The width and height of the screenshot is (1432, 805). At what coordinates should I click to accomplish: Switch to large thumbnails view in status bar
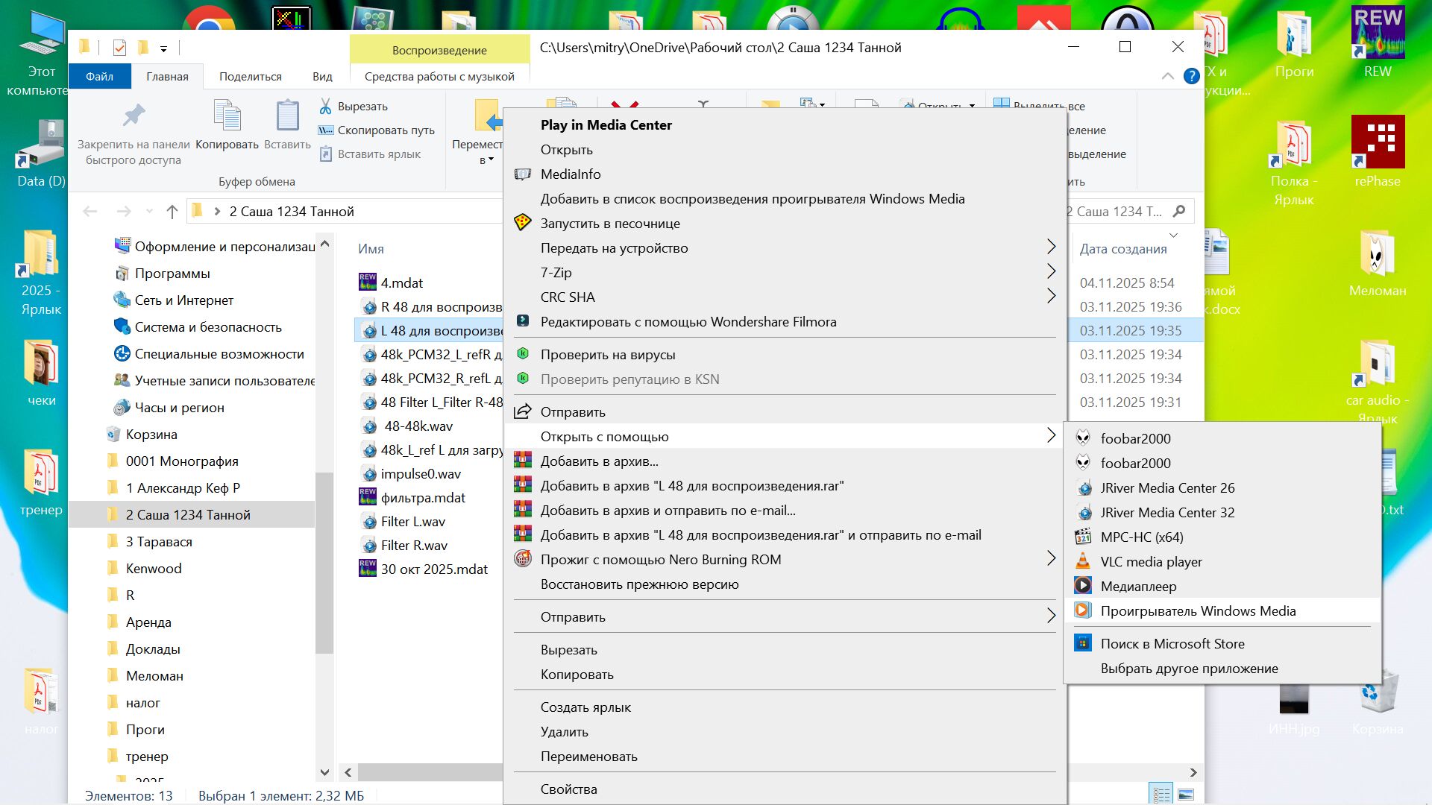click(x=1185, y=795)
